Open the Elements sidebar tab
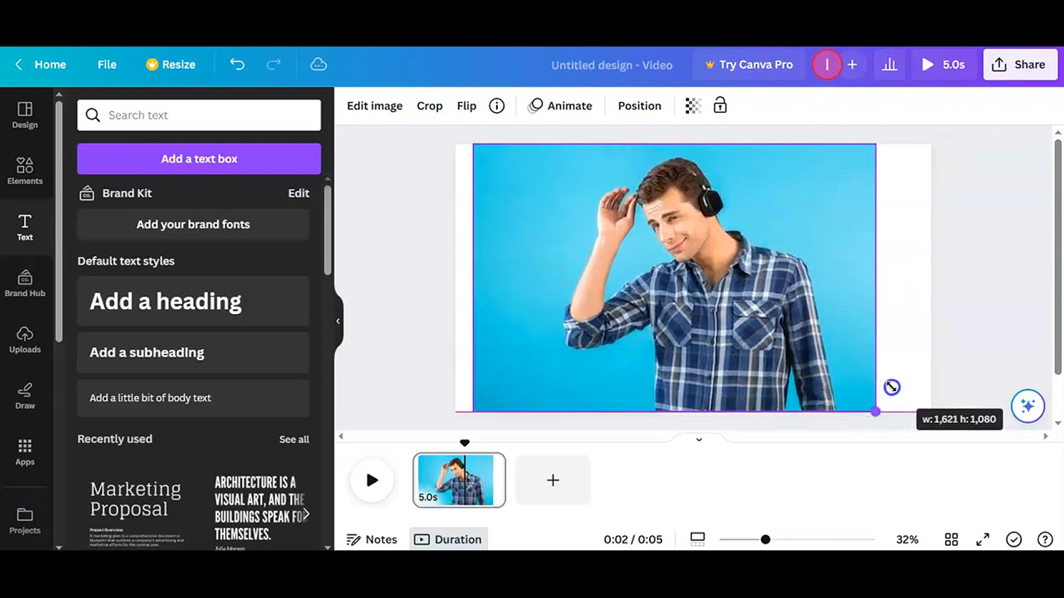Image resolution: width=1064 pixels, height=598 pixels. click(x=25, y=171)
